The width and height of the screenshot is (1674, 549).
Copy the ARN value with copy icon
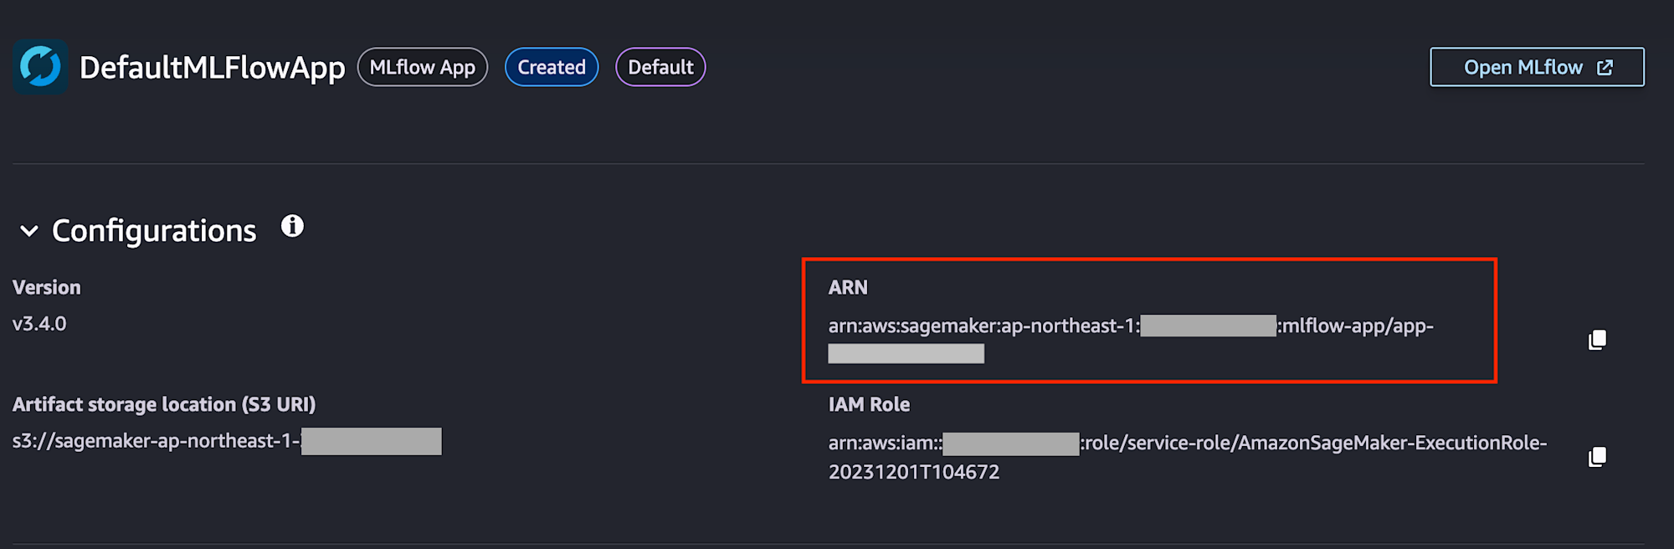(x=1597, y=340)
